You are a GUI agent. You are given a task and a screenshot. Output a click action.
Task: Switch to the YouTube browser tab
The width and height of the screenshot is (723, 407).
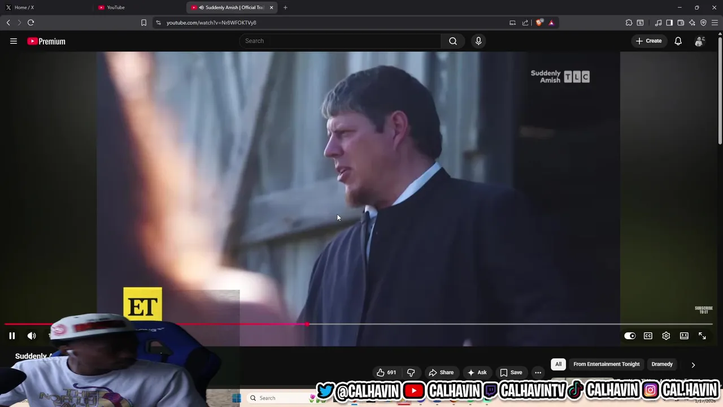(x=140, y=7)
